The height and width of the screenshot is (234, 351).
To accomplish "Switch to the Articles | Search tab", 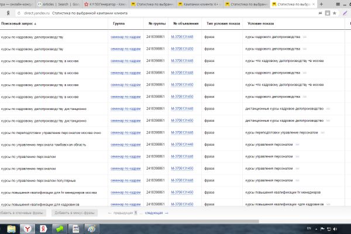I will (58, 4).
